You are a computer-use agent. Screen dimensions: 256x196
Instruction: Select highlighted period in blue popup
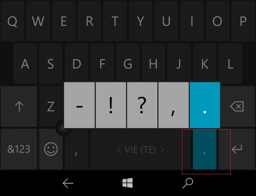[205, 105]
